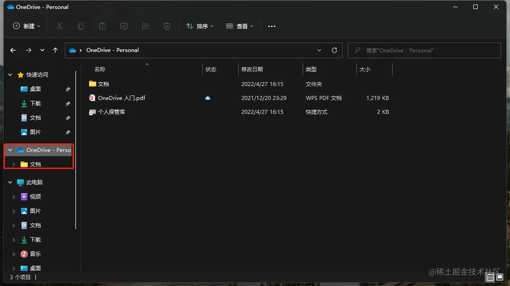
Task: Open 图片 under quick access
Action: click(x=35, y=132)
